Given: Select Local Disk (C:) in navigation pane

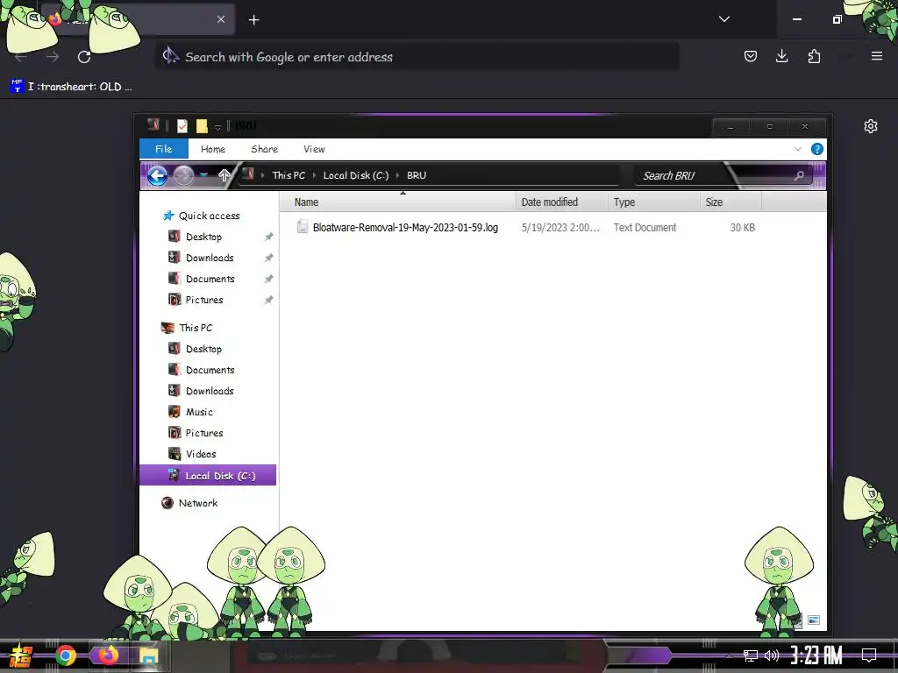Looking at the screenshot, I should tap(208, 475).
